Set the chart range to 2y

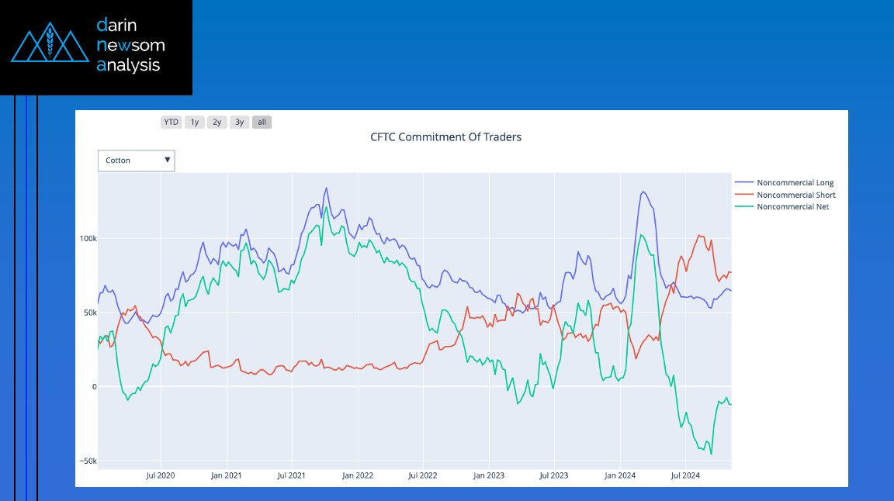point(217,122)
